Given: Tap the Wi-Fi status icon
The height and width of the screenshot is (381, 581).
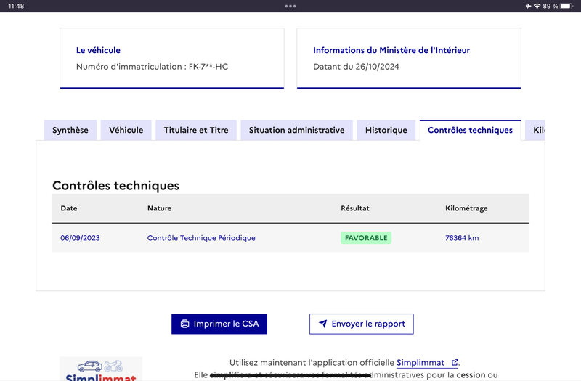Looking at the screenshot, I should tap(537, 6).
